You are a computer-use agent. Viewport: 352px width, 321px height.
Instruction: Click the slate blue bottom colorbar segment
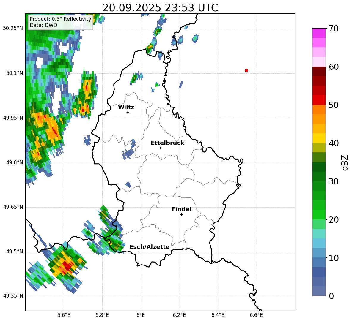coord(319,291)
